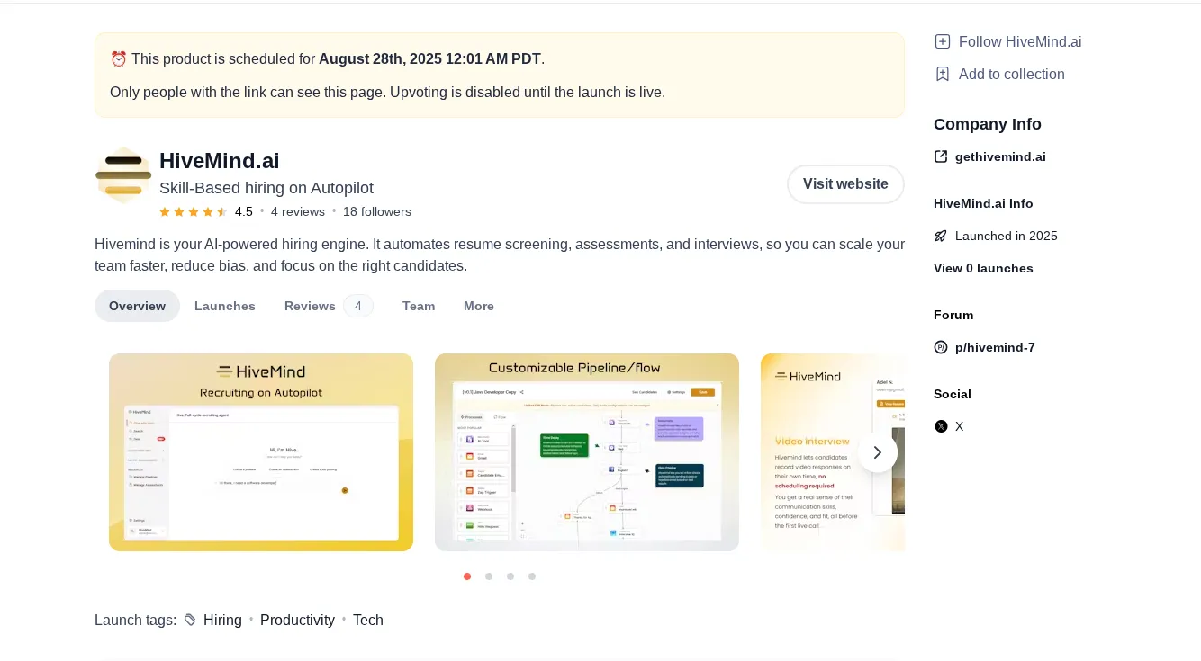Image resolution: width=1201 pixels, height=661 pixels.
Task: Click the Follow HiveMind.ai text
Action: (x=1020, y=41)
